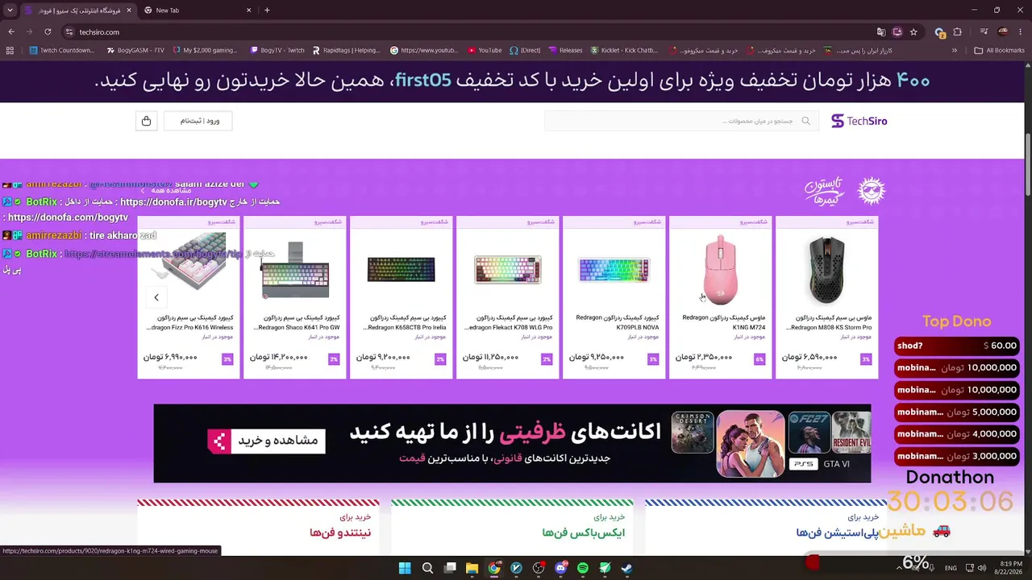The width and height of the screenshot is (1032, 580).
Task: Open the black Redragon M808-KS Storm Pro thumbnail
Action: 827,270
